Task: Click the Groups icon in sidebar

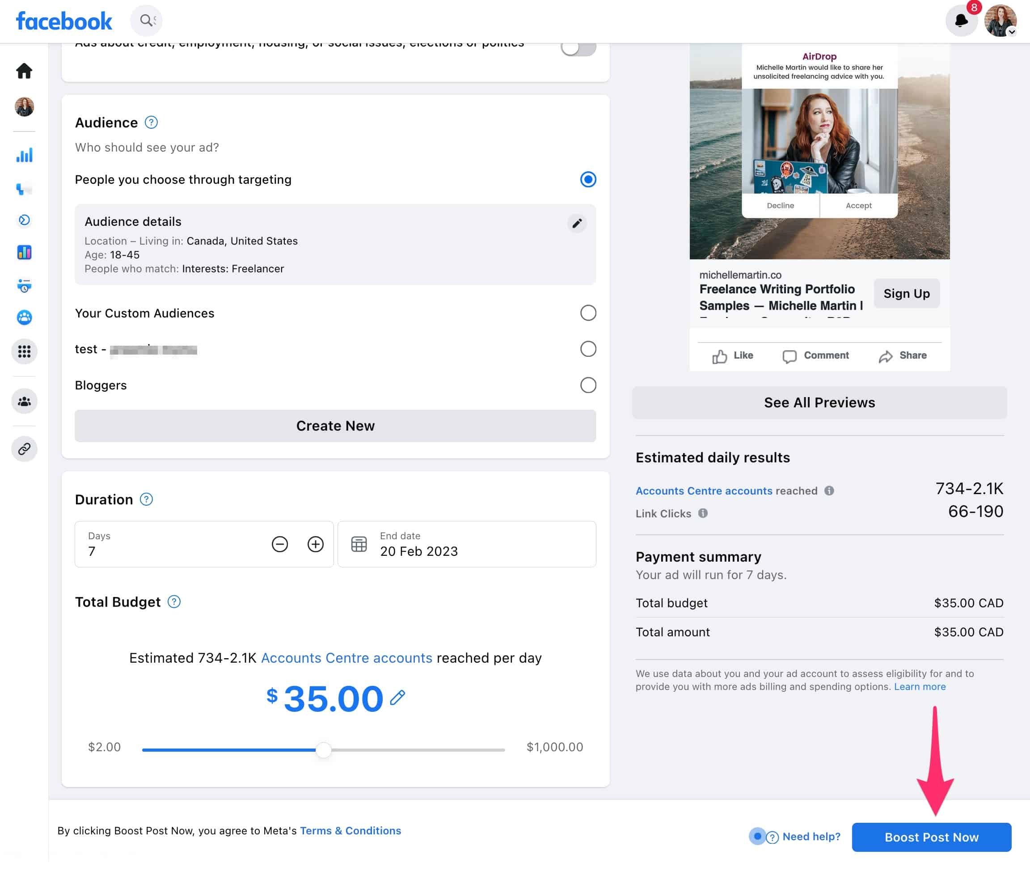Action: point(24,401)
